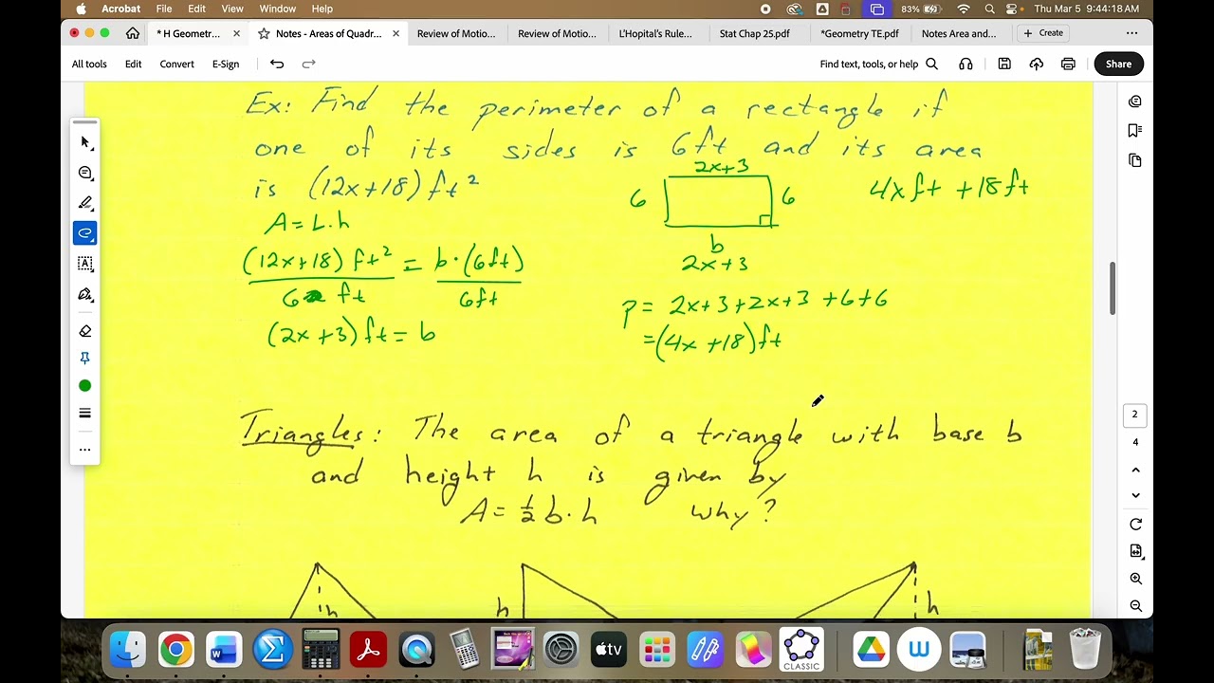The width and height of the screenshot is (1214, 683).
Task: Click the undo arrow
Action: (277, 64)
